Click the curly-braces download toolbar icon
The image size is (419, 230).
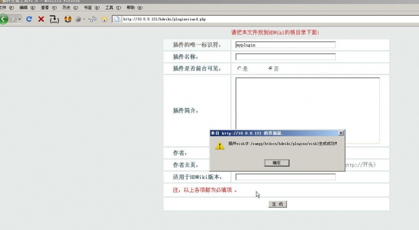point(54,19)
